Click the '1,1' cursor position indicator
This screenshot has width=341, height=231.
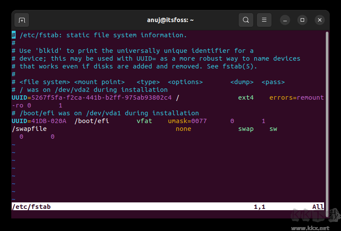click(x=259, y=207)
